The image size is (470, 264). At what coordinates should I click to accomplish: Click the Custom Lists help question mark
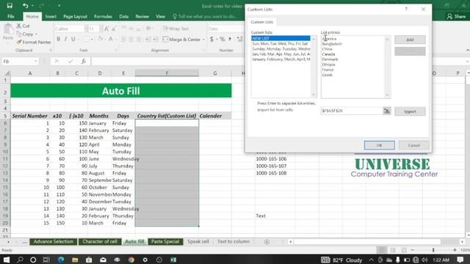pos(406,10)
